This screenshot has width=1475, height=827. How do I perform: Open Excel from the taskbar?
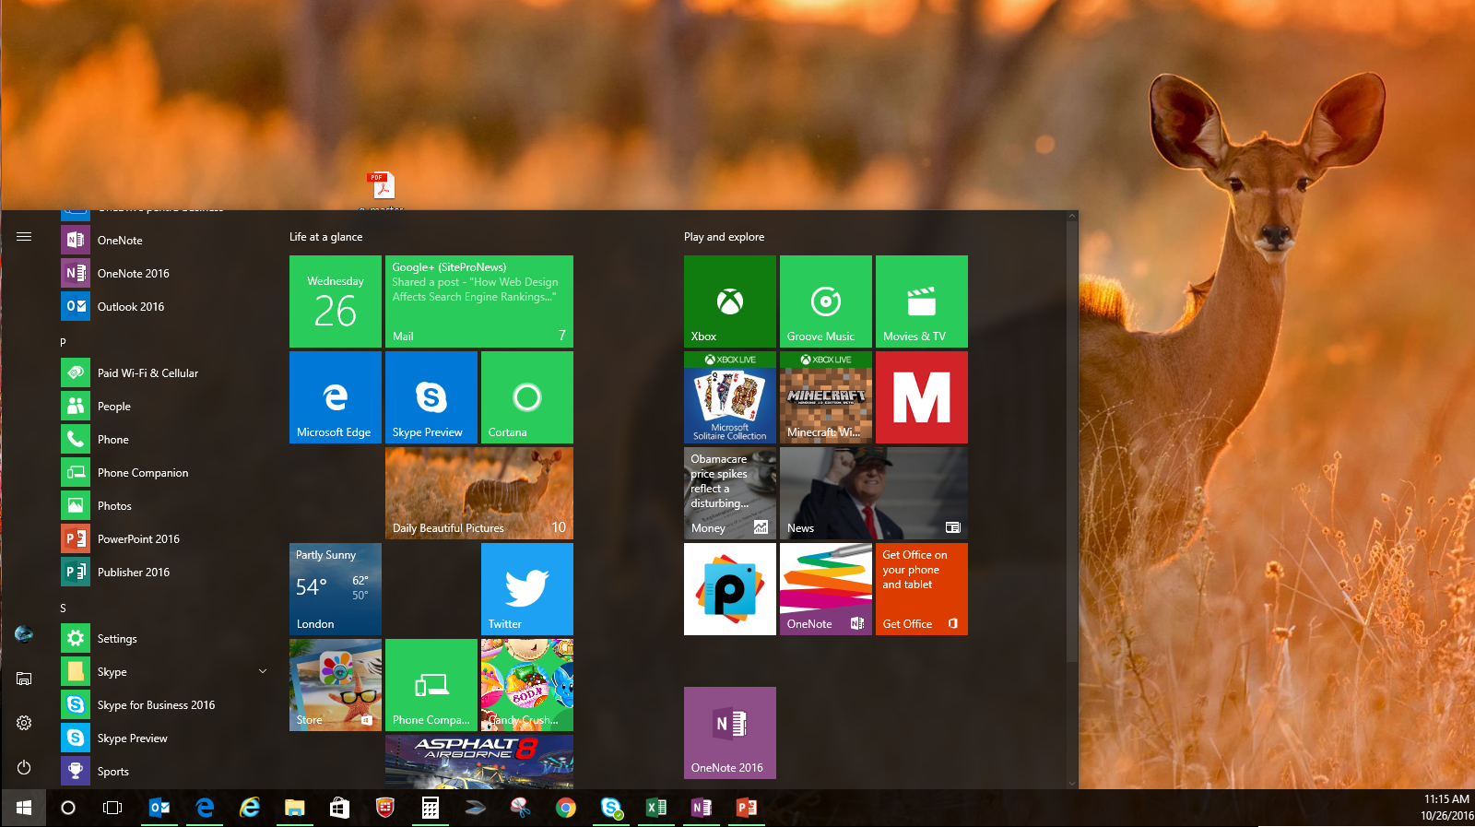click(x=656, y=808)
